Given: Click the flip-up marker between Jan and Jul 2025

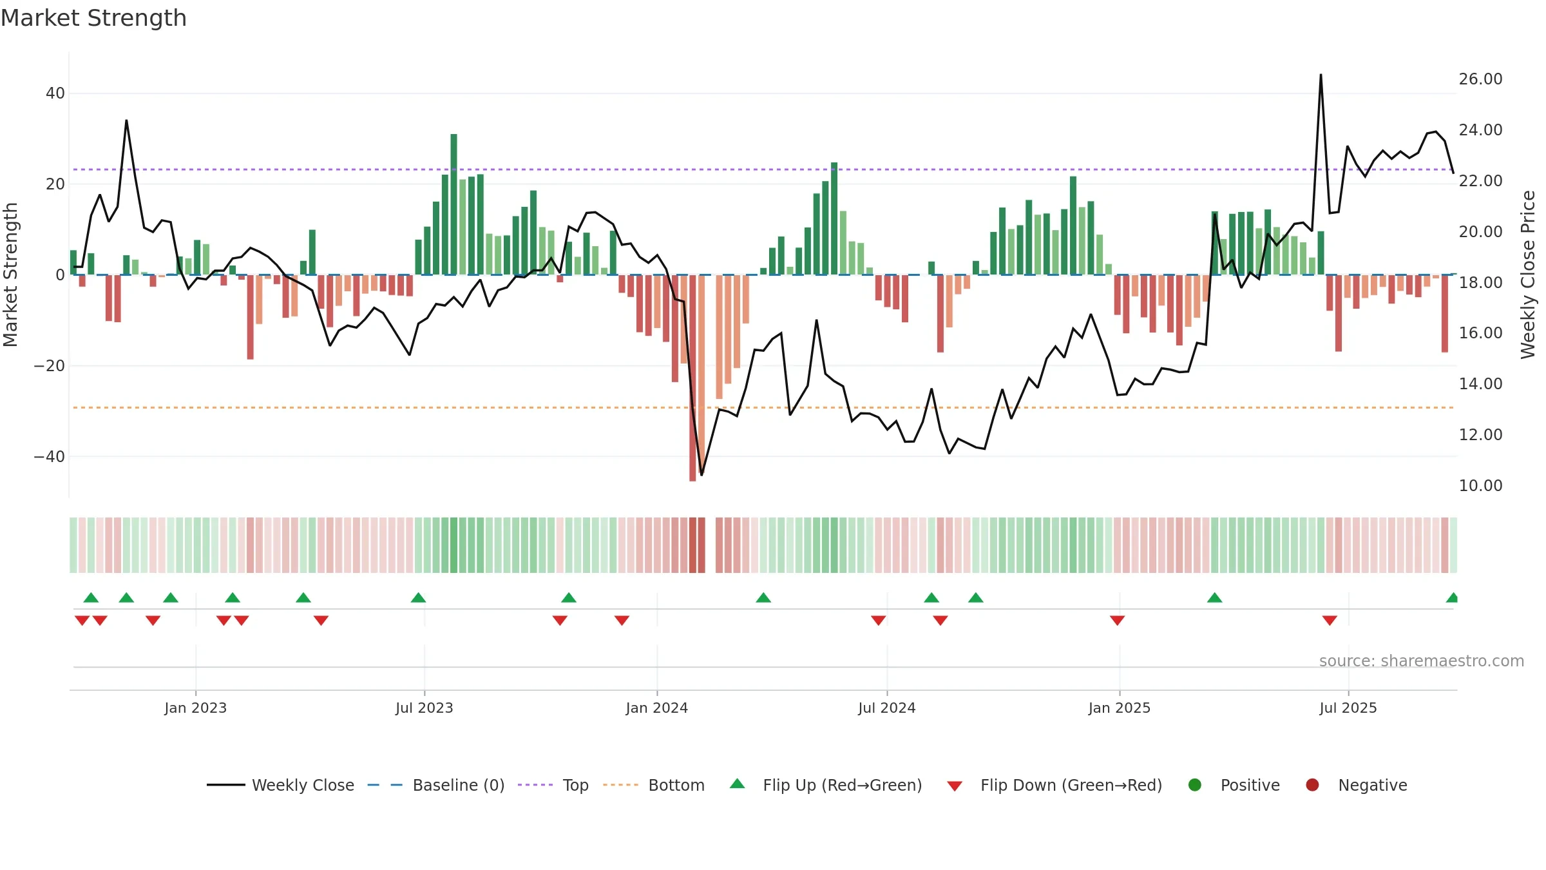Looking at the screenshot, I should coord(1215,597).
